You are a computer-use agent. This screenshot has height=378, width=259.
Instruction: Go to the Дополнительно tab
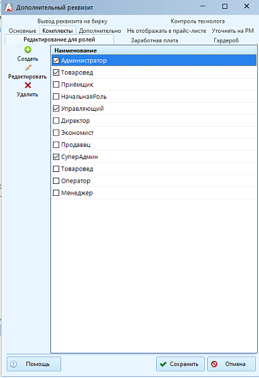pos(100,31)
